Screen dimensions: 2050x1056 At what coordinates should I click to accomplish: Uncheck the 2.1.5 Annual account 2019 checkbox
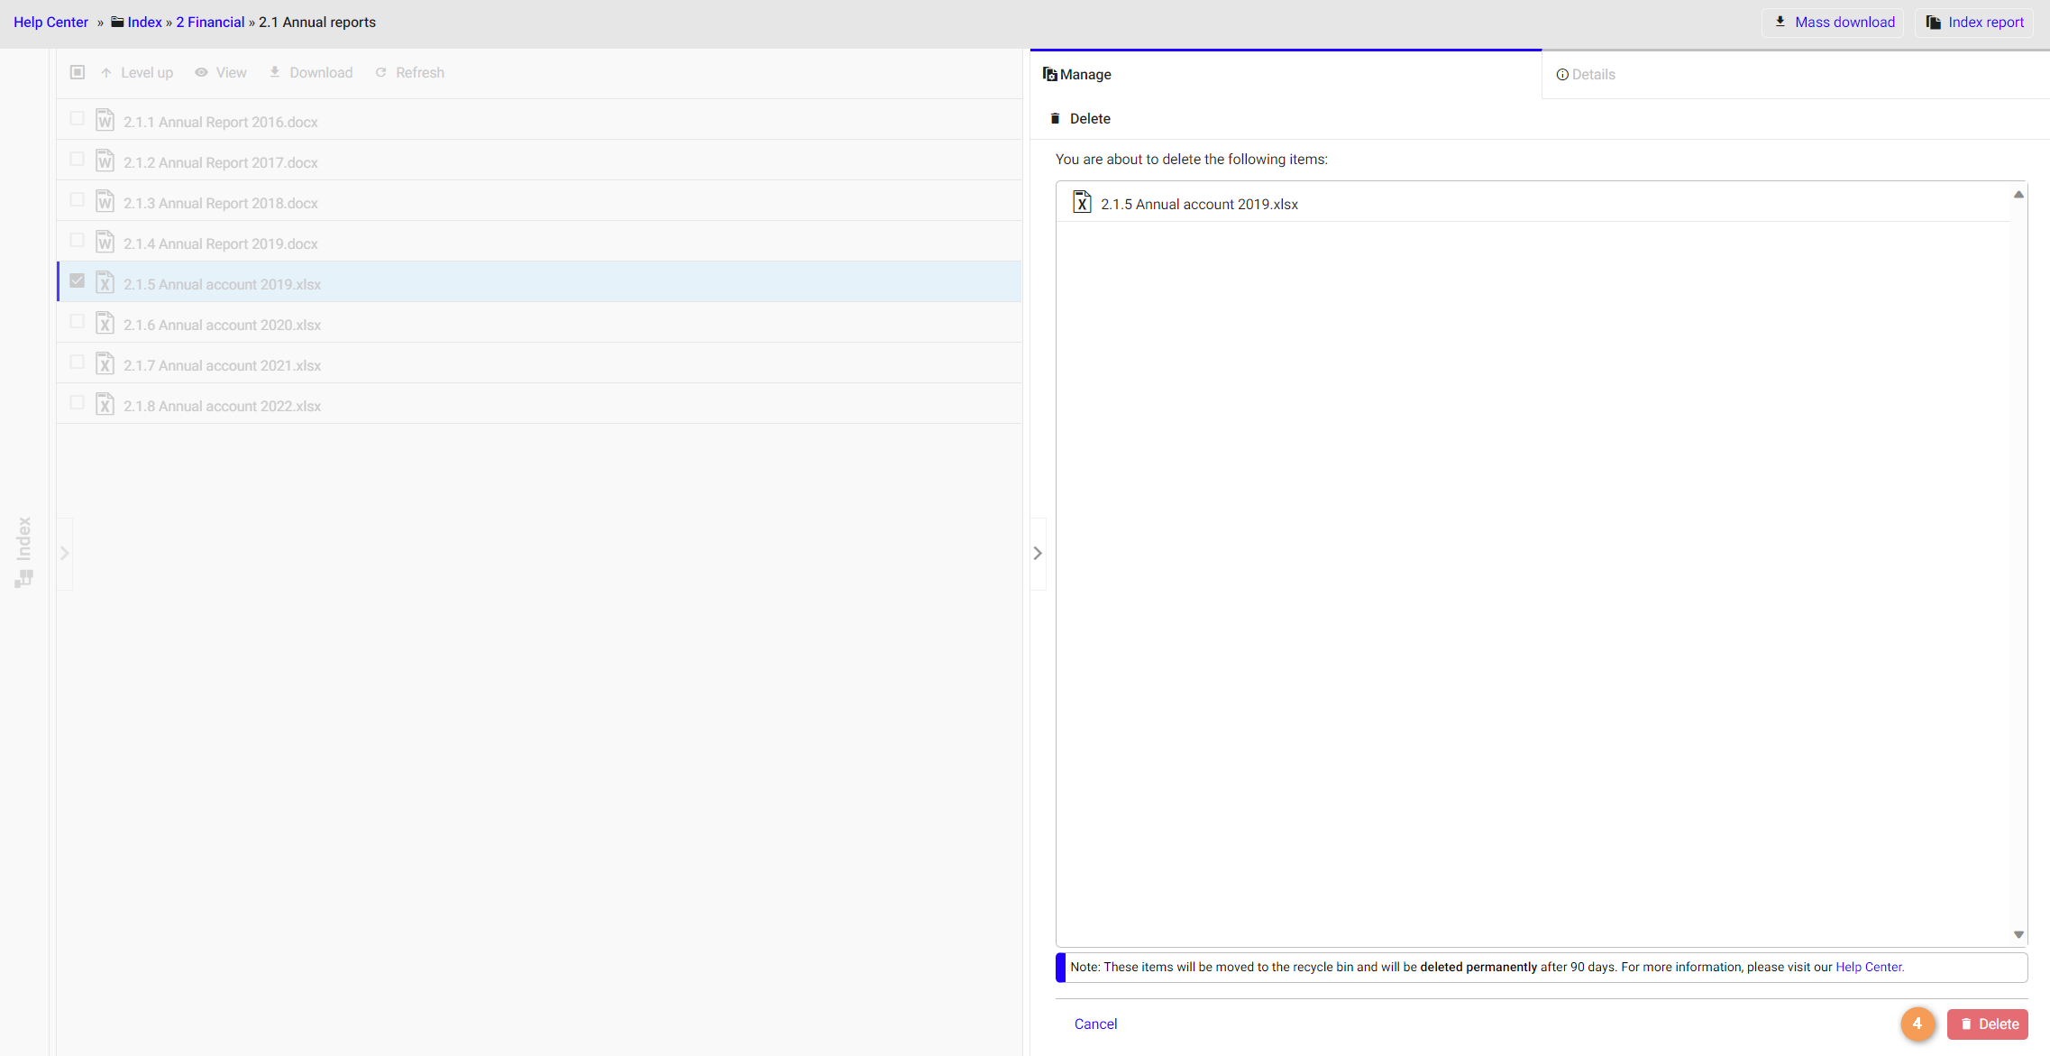click(78, 281)
